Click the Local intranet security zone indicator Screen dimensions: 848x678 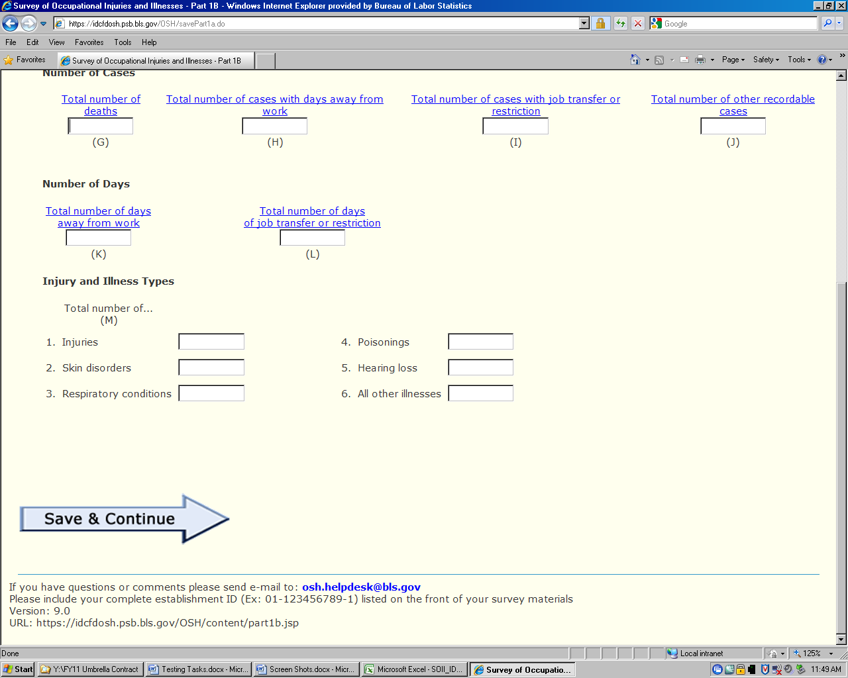pos(714,654)
